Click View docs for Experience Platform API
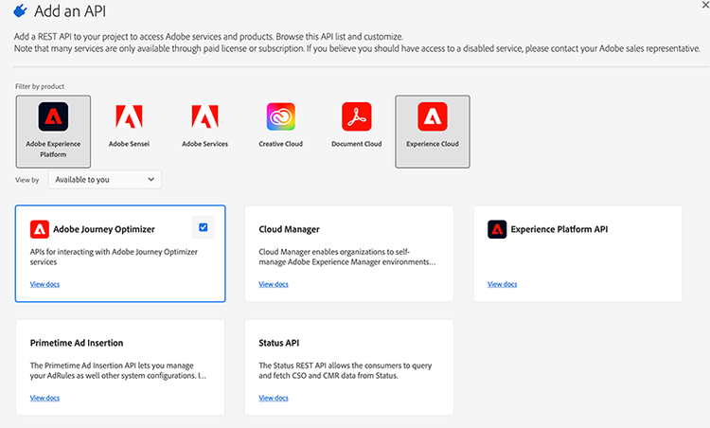 click(x=502, y=283)
